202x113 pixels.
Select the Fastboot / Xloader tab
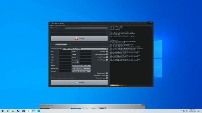pos(61,45)
